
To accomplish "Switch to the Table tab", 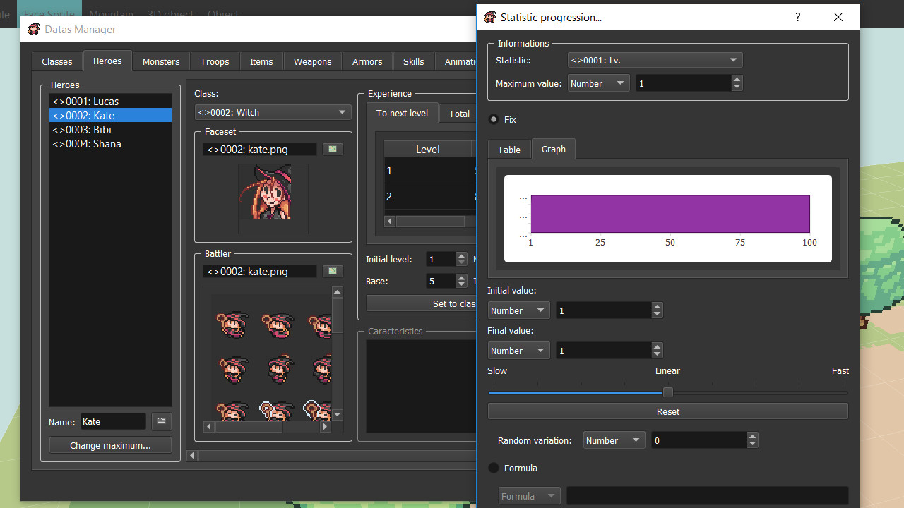I will point(509,150).
